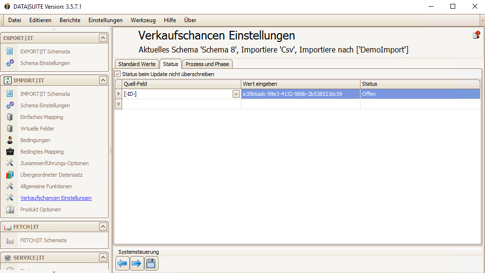Image resolution: width=485 pixels, height=273 pixels.
Task: Switch to the Status tab
Action: coord(171,64)
